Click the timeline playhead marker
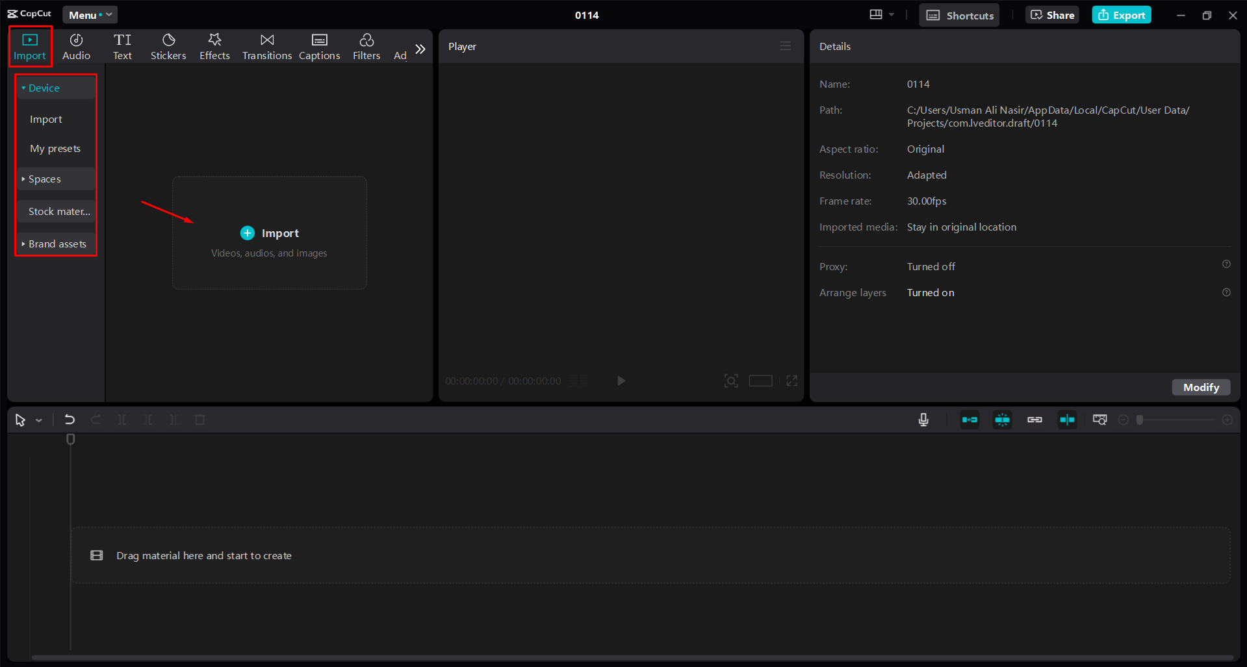The height and width of the screenshot is (667, 1247). tap(71, 440)
